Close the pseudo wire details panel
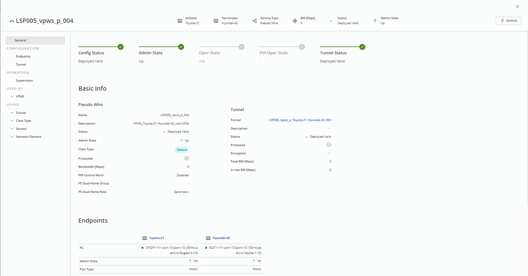 [517, 7]
